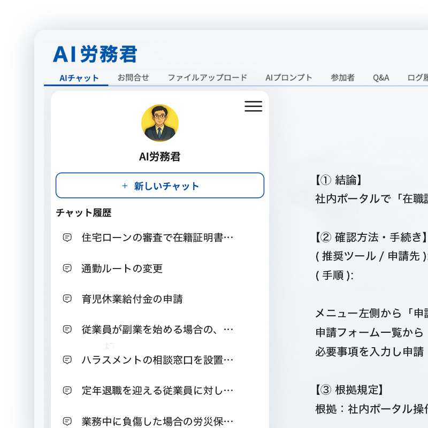This screenshot has height=428, width=428.
Task: Click chat icon beside 従業員が副業 entry
Action: tap(67, 329)
